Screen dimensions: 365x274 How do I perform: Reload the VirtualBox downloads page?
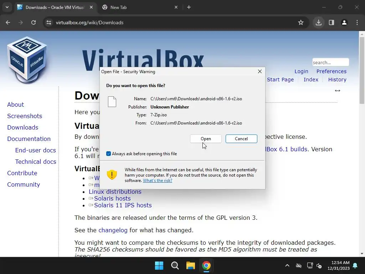(34, 22)
